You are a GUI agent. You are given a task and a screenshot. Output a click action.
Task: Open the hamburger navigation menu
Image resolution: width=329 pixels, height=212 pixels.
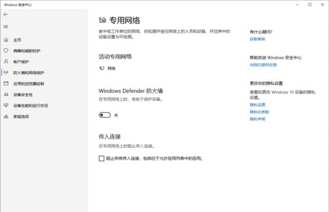tap(6, 27)
